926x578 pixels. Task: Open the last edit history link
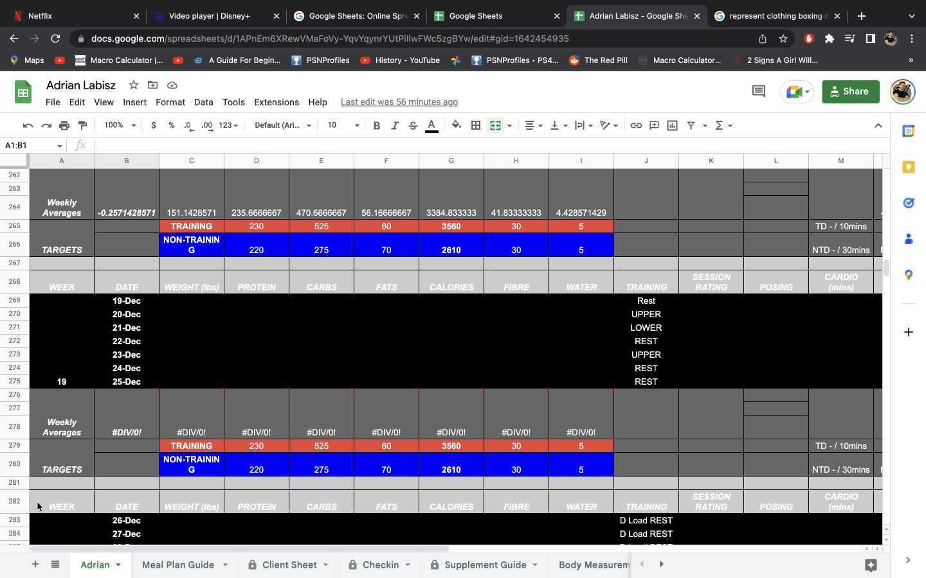(x=399, y=102)
